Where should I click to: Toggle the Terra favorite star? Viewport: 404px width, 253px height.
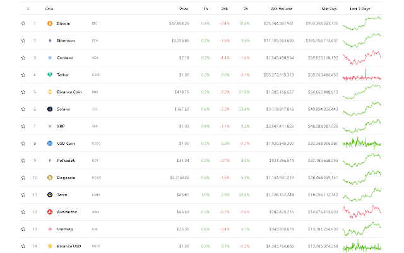click(x=23, y=195)
